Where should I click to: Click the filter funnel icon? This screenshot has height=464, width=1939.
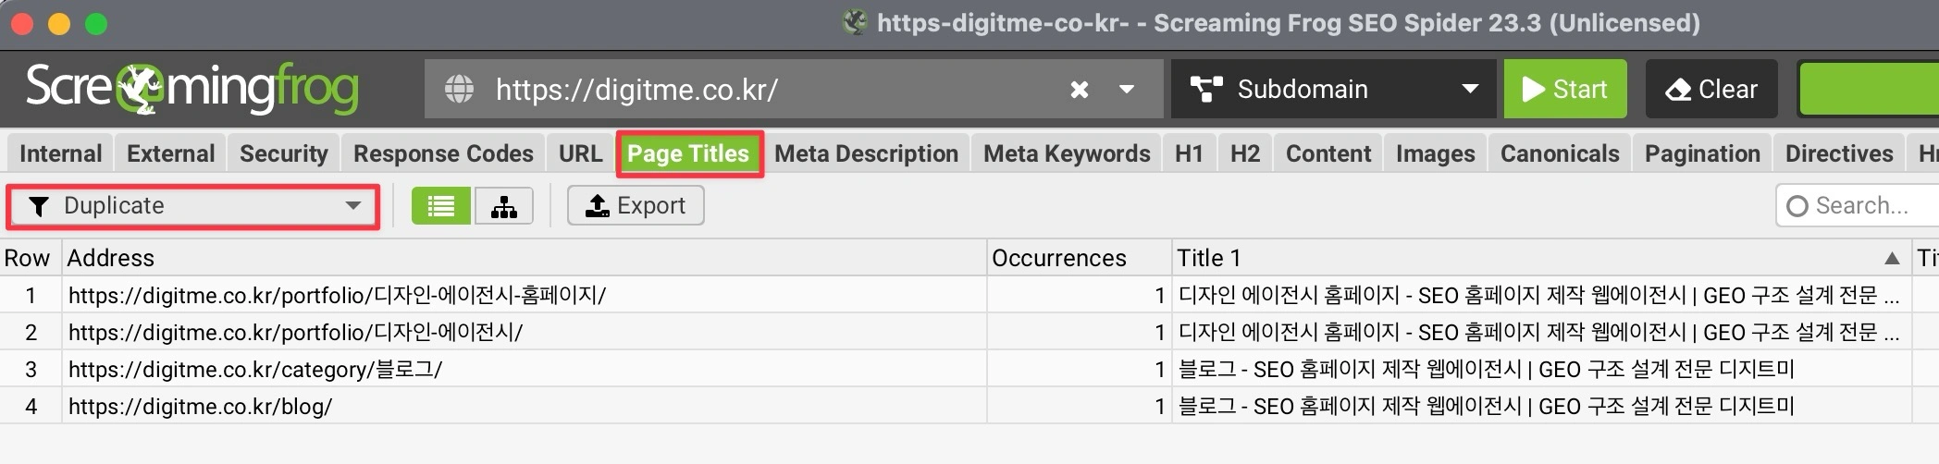click(x=39, y=206)
